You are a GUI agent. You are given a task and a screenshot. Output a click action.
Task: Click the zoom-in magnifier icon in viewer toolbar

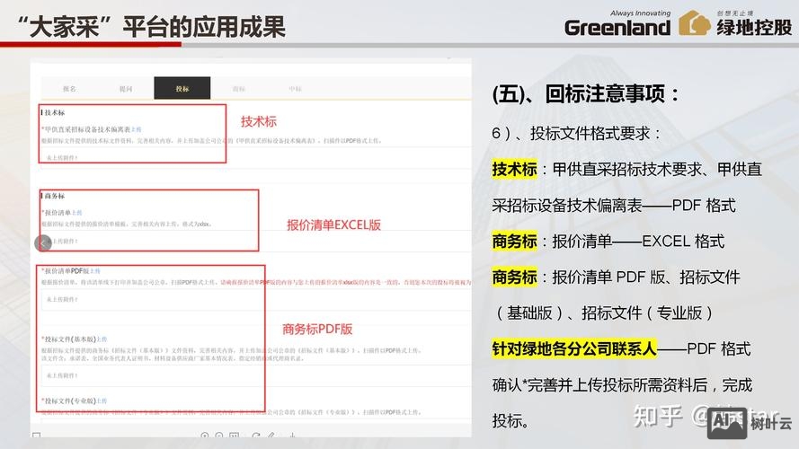[205, 436]
